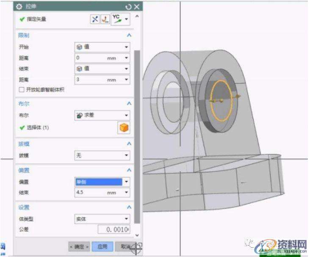Click the select body orange cube icon
The width and height of the screenshot is (310, 257).
124,128
